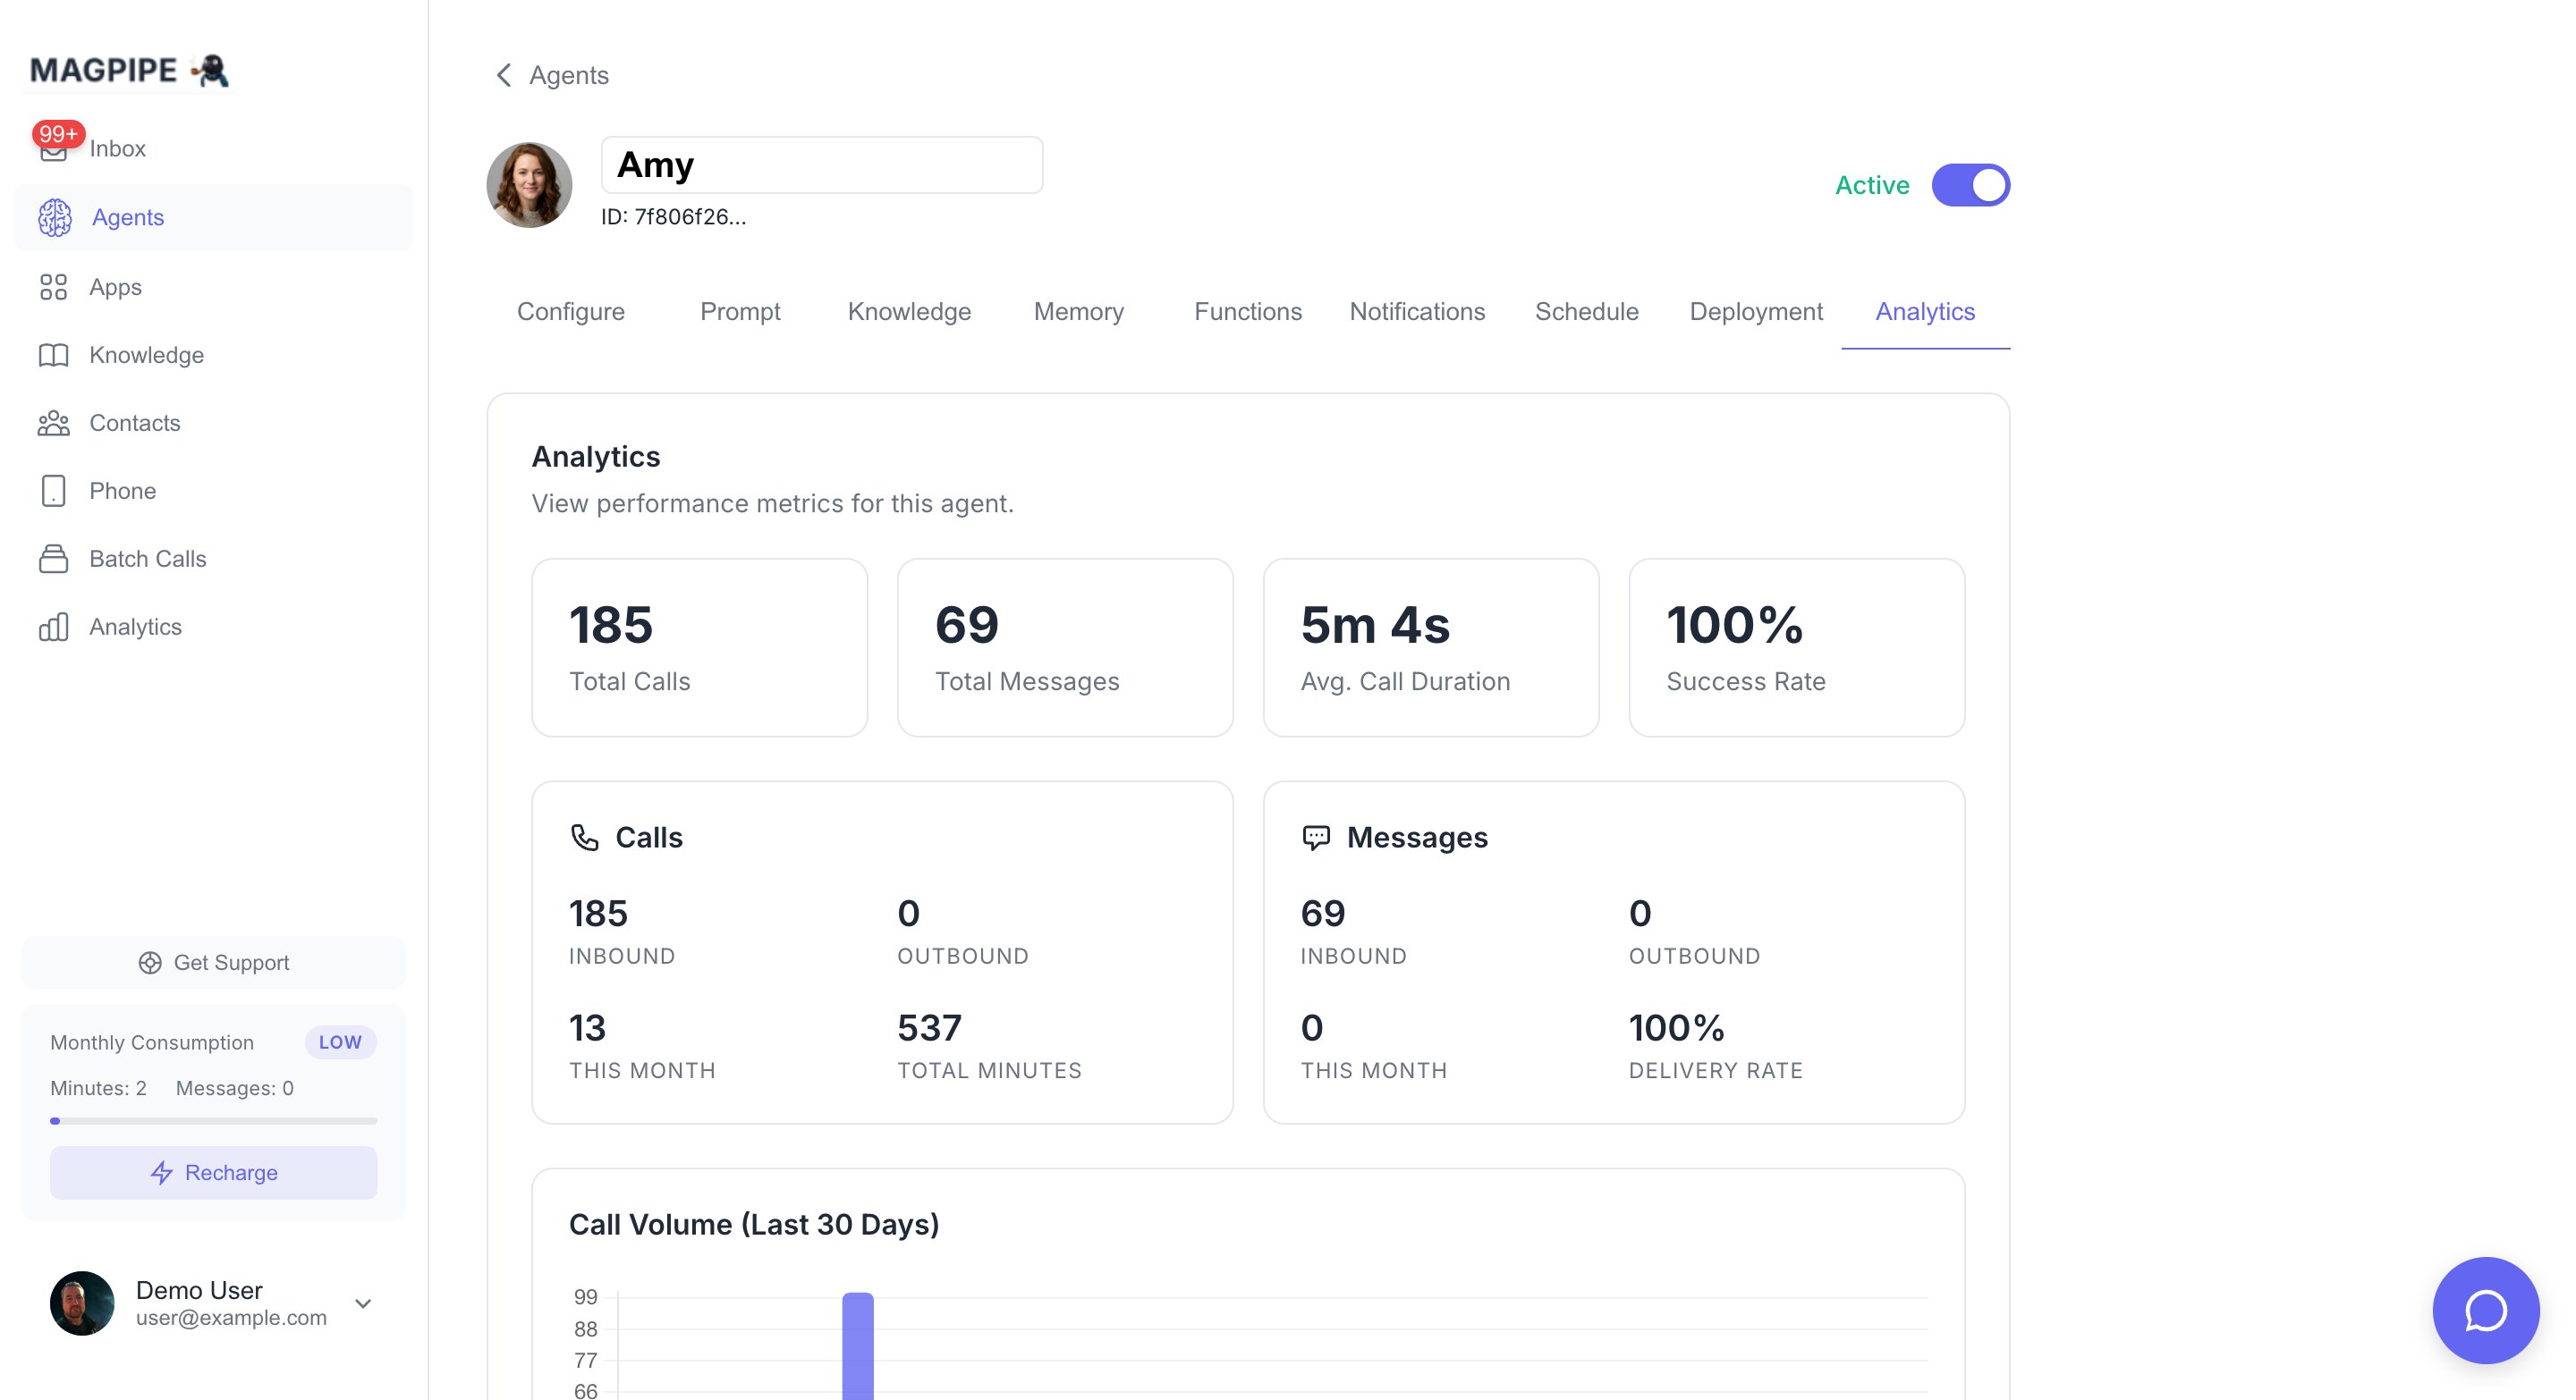The width and height of the screenshot is (2576, 1400).
Task: Select the Deployment tab
Action: [x=1756, y=312]
